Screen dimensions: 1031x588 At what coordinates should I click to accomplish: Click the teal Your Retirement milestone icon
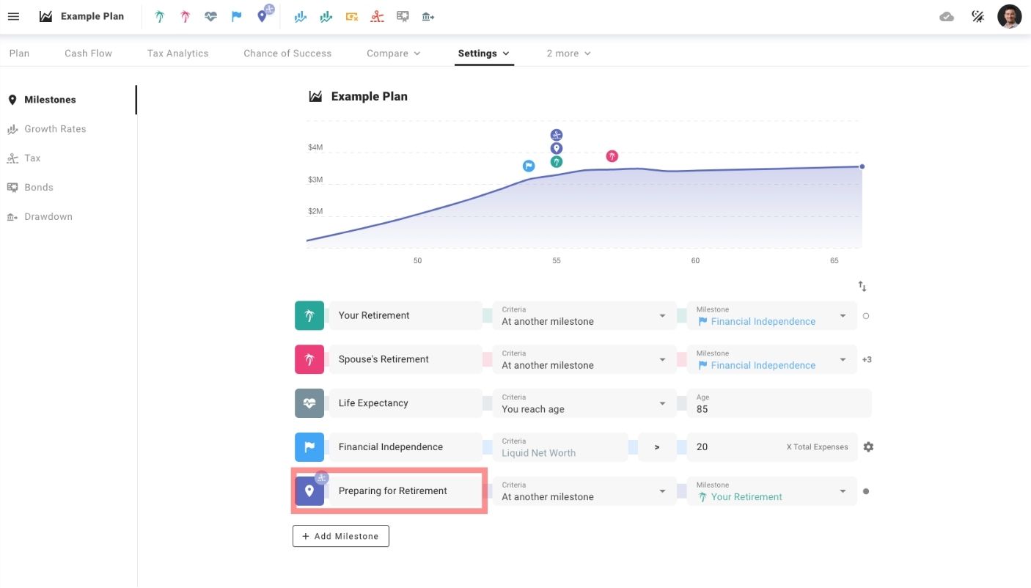309,316
